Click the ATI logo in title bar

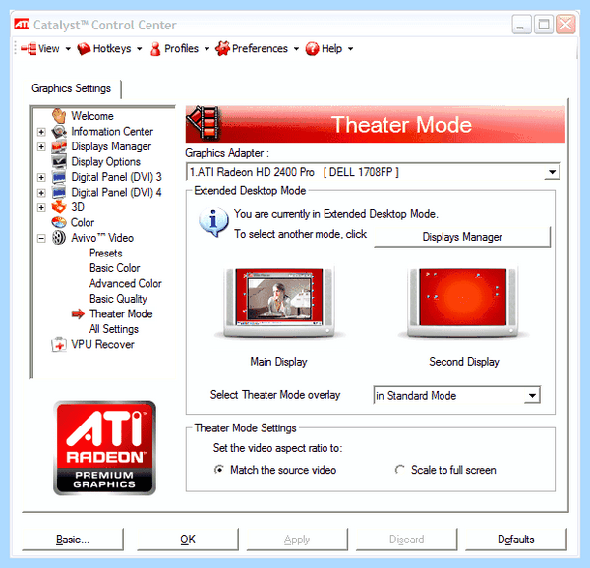coord(22,25)
